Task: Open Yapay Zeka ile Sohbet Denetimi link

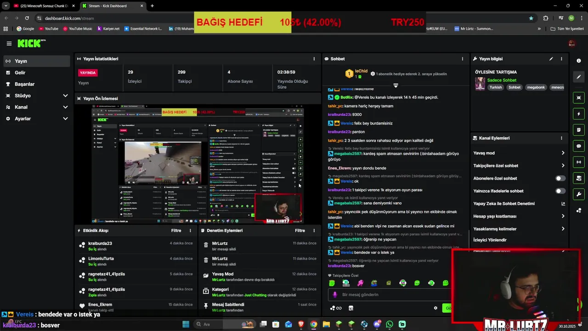Action: tap(519, 204)
